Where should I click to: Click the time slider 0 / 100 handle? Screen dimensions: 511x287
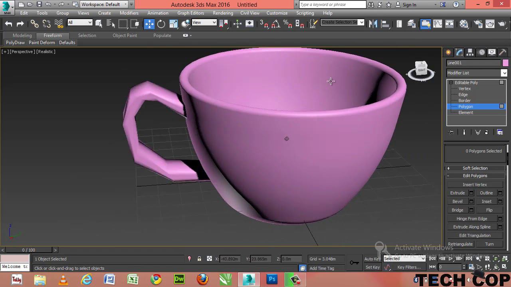[28, 250]
